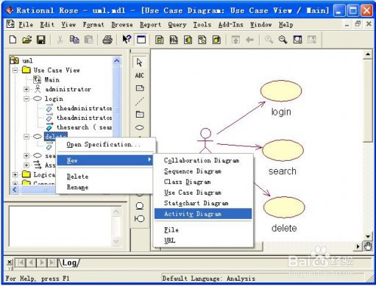
Task: Click the Paste toolbar icon
Action: (x=88, y=40)
